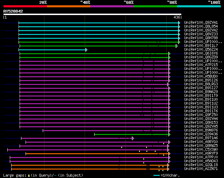224x178 pixels.
Task: Select the UniRef100_A5AD43 label
Action: click(x=201, y=161)
